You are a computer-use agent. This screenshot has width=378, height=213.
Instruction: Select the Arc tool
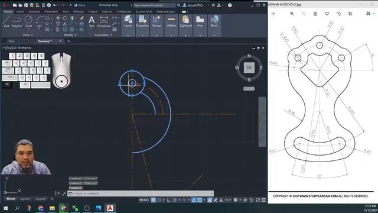pyautogui.click(x=40, y=21)
